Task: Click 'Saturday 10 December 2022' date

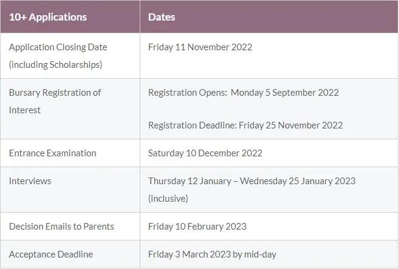Action: (x=205, y=153)
